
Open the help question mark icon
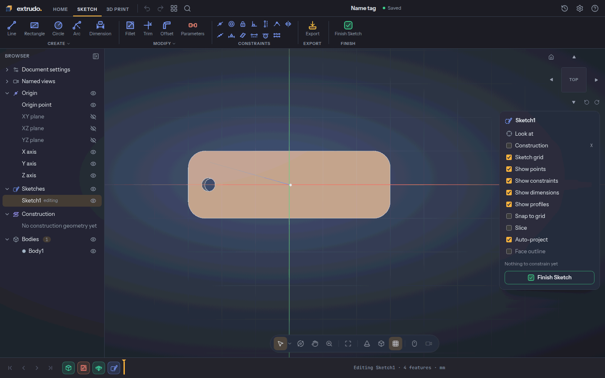point(595,8)
